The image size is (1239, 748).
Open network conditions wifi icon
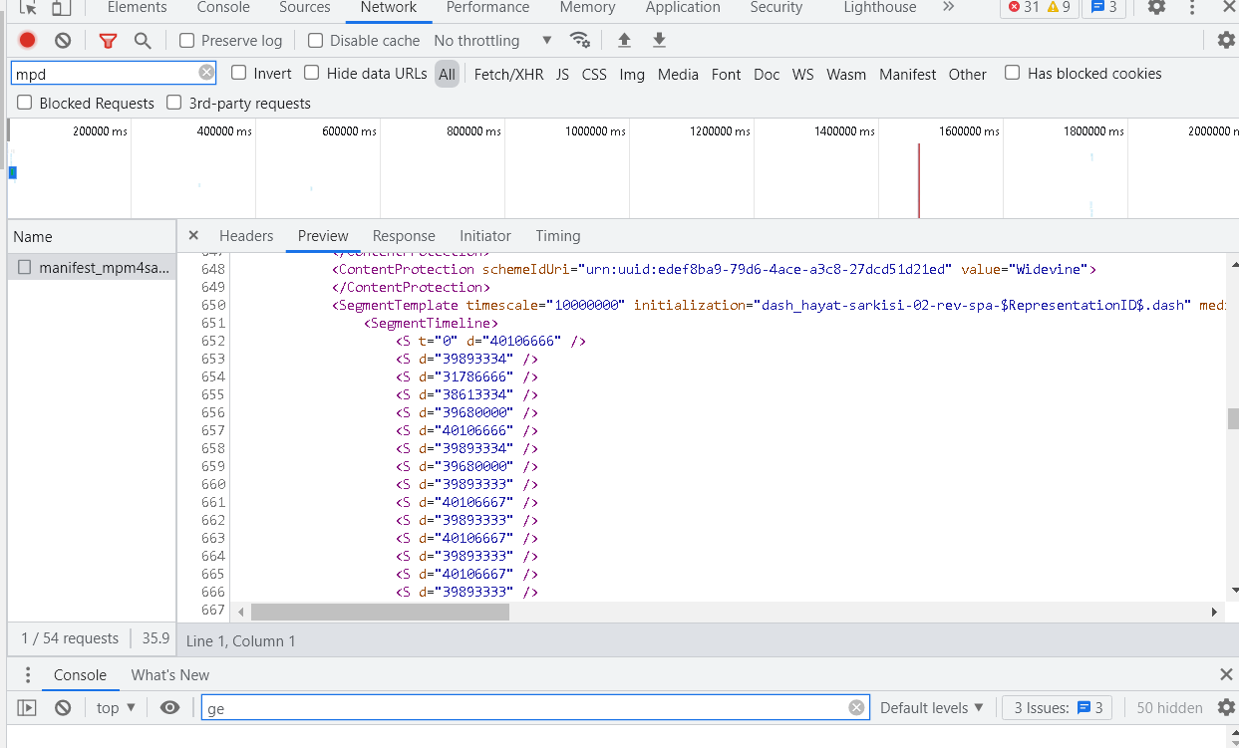click(579, 41)
